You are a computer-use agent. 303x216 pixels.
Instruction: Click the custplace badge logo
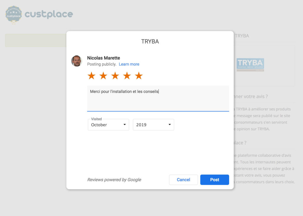[x=14, y=14]
